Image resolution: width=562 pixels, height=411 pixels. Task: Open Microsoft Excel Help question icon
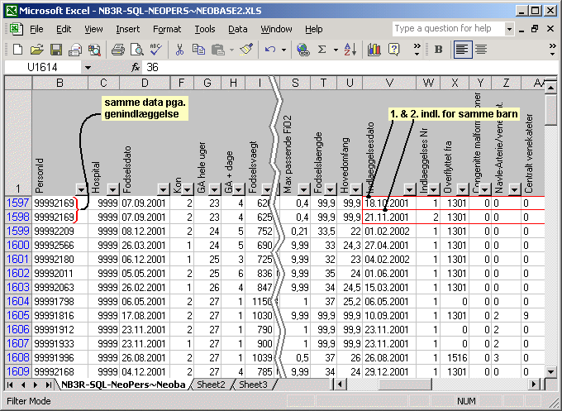pos(393,49)
